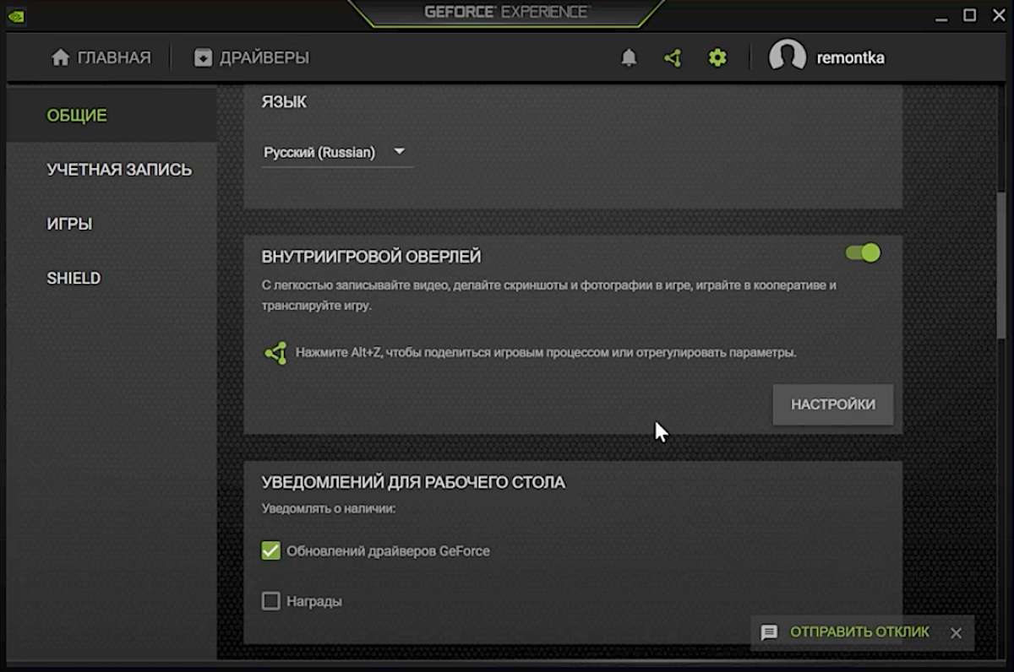The width and height of the screenshot is (1014, 672).
Task: Go to the Главная tab
Action: click(101, 57)
